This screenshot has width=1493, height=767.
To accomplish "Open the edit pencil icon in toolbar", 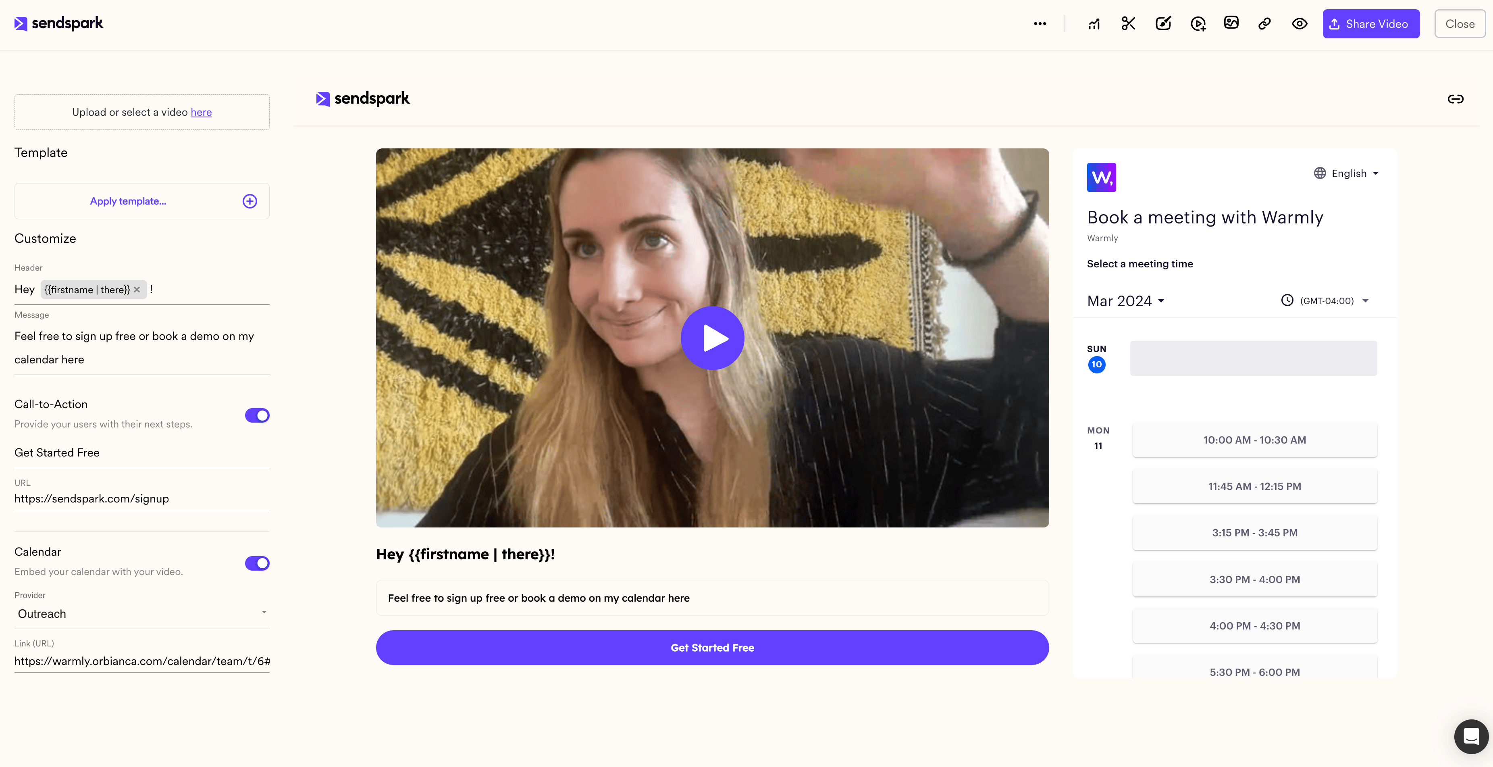I will click(1163, 24).
